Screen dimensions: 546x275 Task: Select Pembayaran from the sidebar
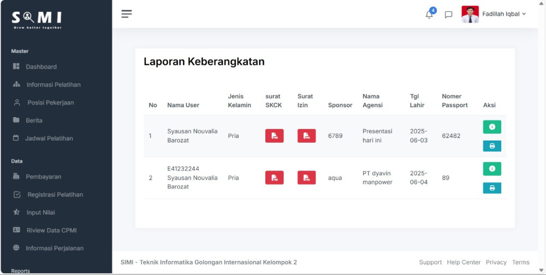click(x=43, y=177)
